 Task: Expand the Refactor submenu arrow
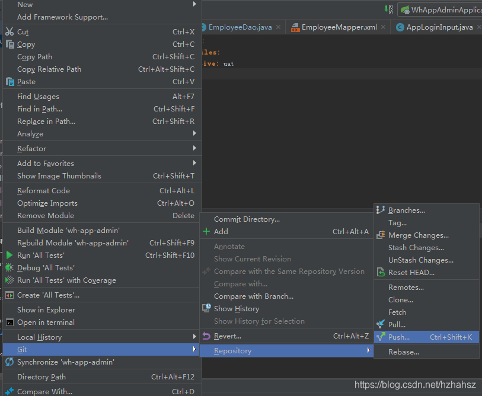tap(194, 148)
